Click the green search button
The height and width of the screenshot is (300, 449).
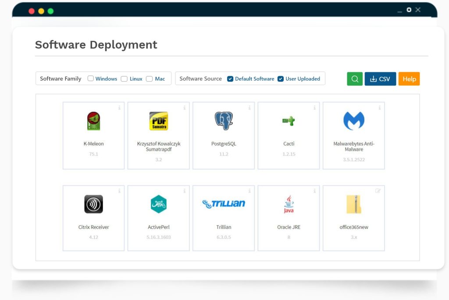pos(355,79)
